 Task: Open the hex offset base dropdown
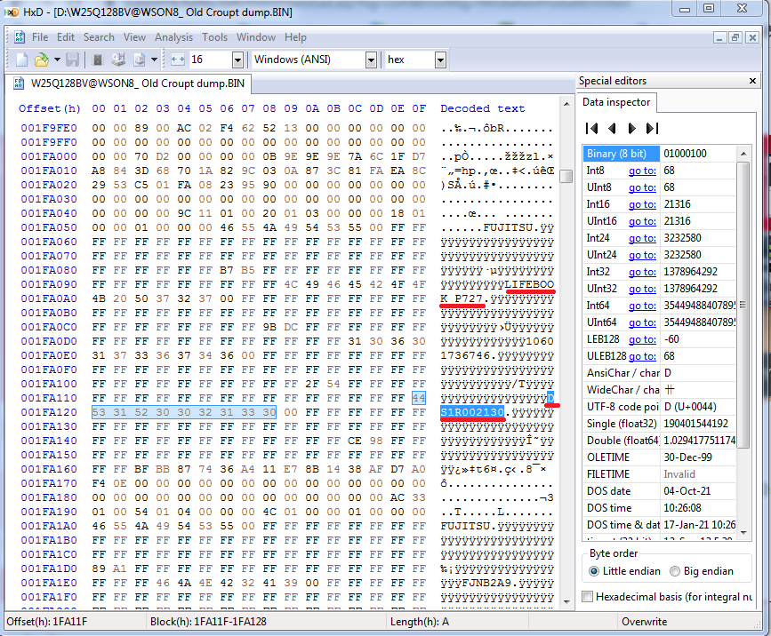pyautogui.click(x=440, y=60)
